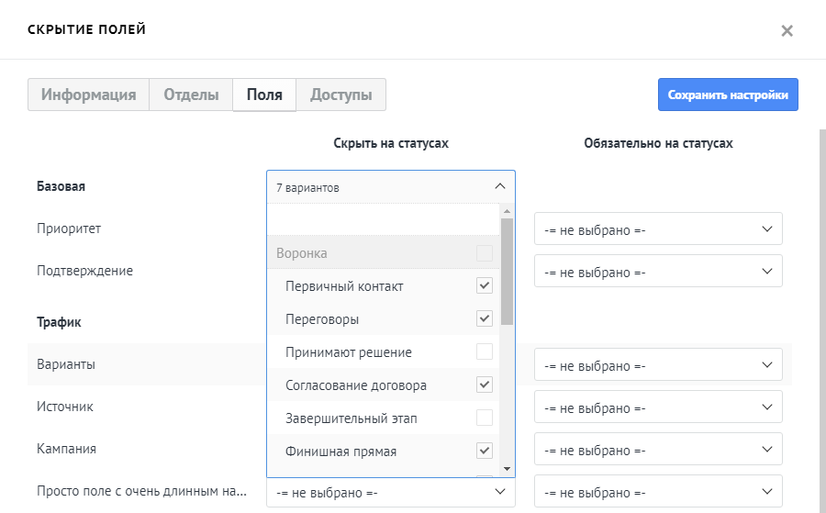Toggle the Воронка group checkbox
This screenshot has width=826, height=513.
pos(484,252)
